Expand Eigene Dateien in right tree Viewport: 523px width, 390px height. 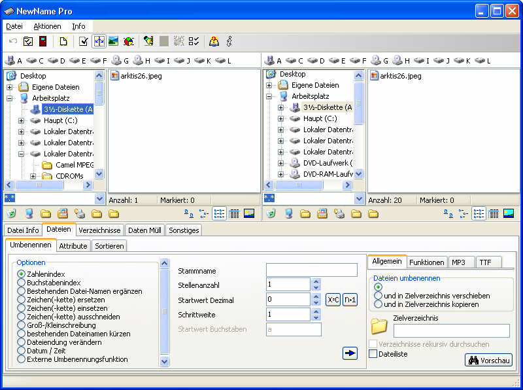(x=269, y=85)
